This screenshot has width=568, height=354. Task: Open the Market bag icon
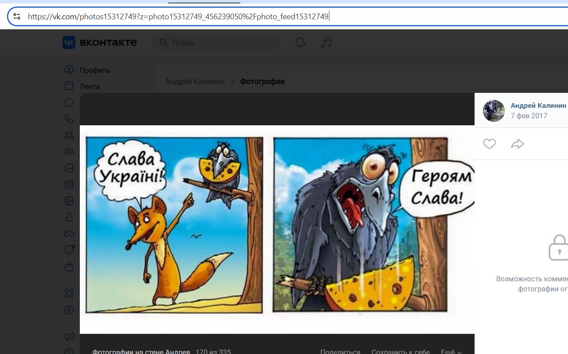pos(69,266)
